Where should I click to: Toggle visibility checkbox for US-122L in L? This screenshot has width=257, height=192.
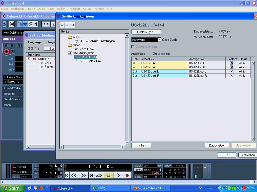tap(232, 63)
